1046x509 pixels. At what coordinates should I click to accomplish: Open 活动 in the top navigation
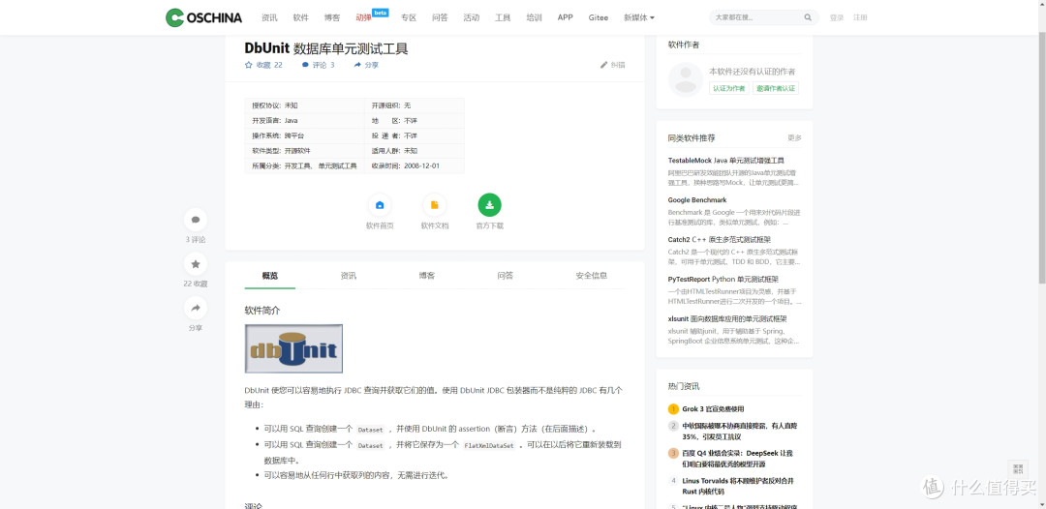coord(471,18)
